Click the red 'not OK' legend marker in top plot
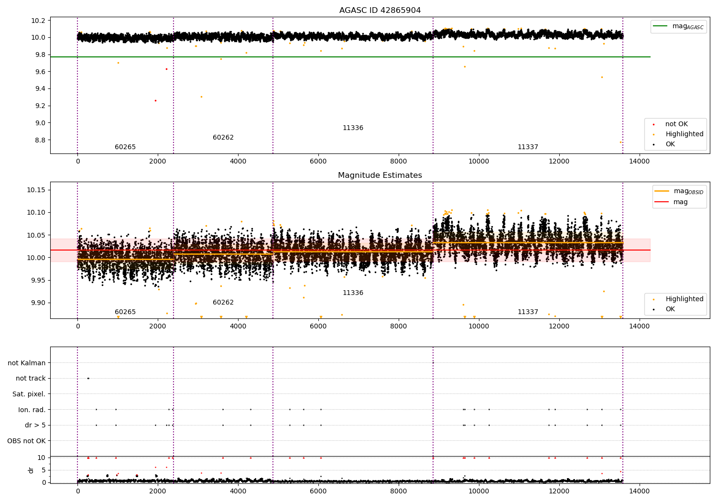This screenshot has height=502, width=717. coord(653,124)
